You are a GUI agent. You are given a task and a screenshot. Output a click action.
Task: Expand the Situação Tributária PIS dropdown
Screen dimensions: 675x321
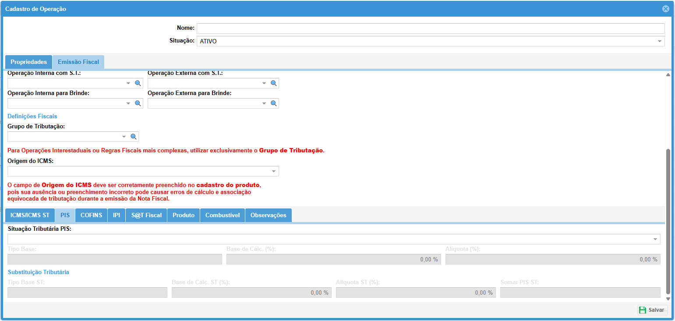point(655,239)
